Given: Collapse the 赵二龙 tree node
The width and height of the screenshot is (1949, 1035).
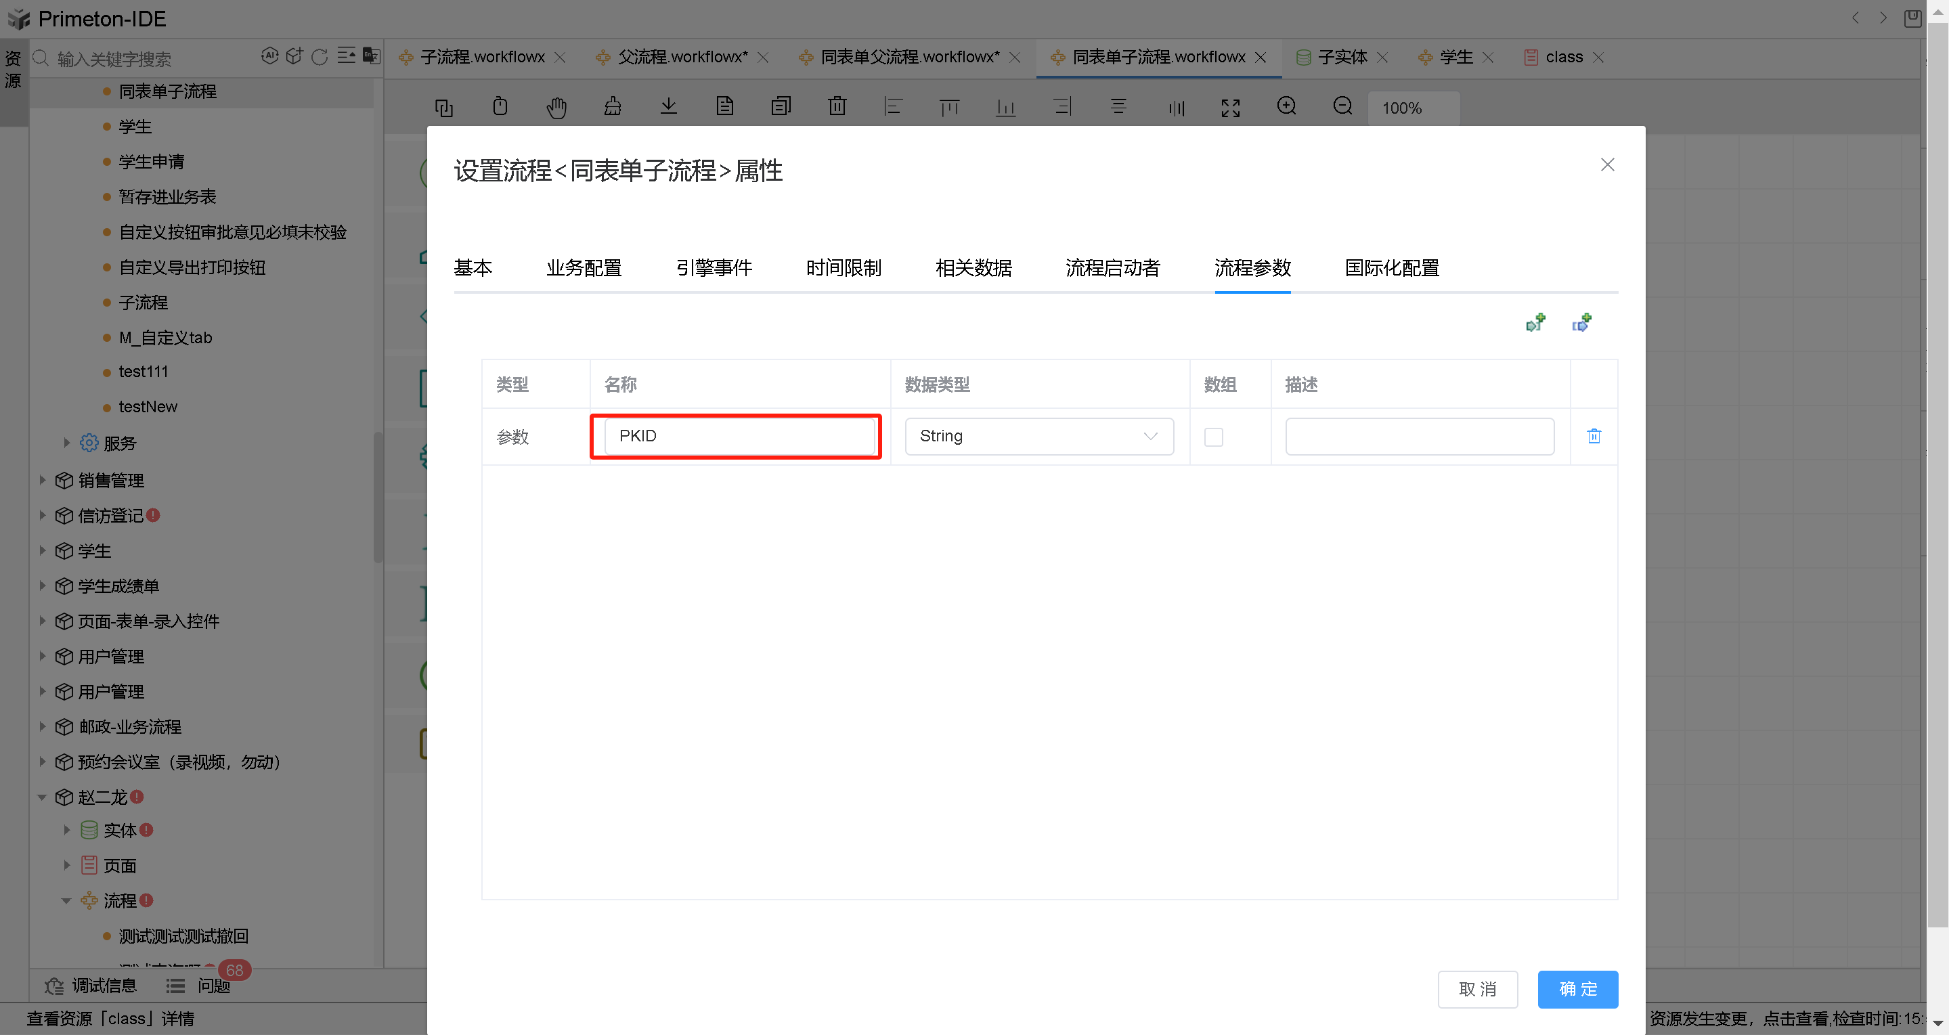Looking at the screenshot, I should pyautogui.click(x=43, y=797).
